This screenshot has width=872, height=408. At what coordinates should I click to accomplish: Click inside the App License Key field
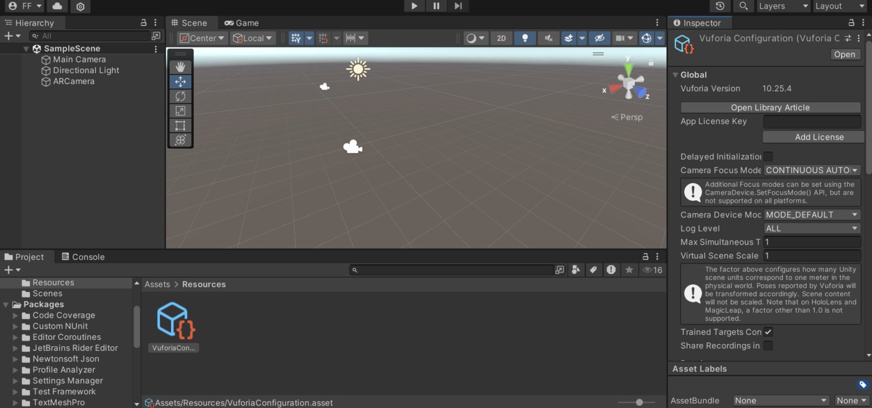click(812, 121)
